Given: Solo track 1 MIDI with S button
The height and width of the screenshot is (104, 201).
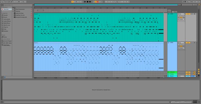Looking at the screenshot, I should pyautogui.click(x=192, y=14).
